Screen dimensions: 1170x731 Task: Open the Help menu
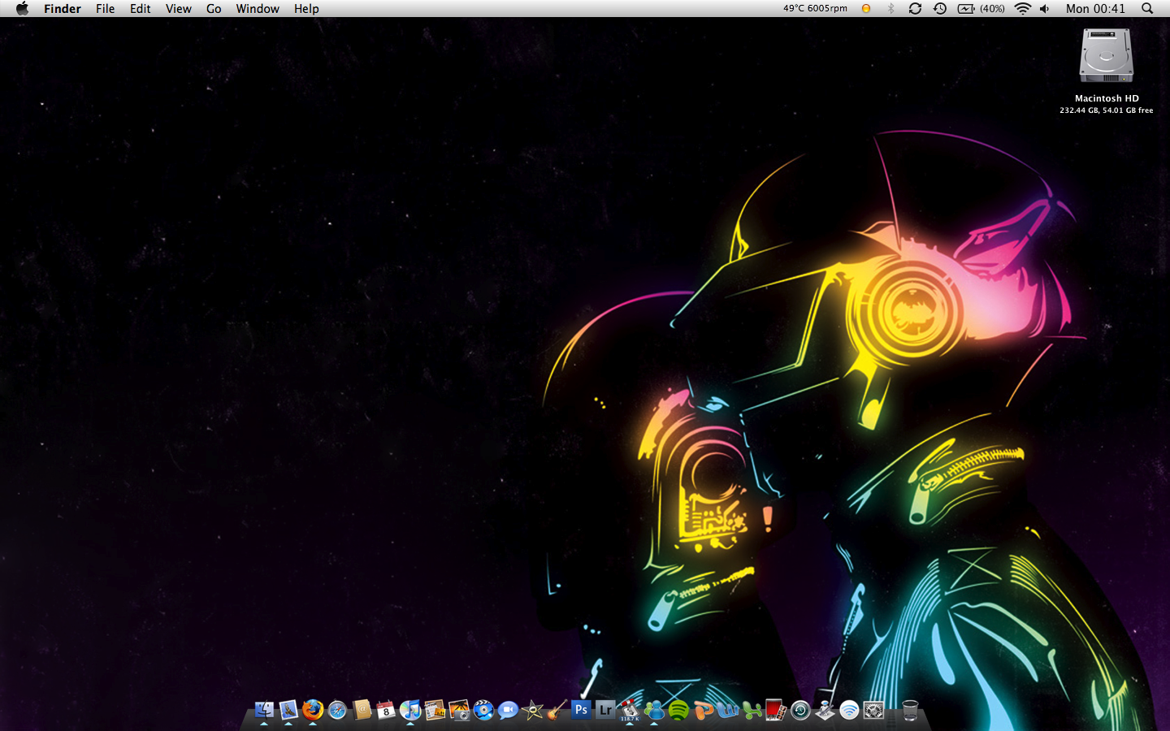[x=306, y=8]
